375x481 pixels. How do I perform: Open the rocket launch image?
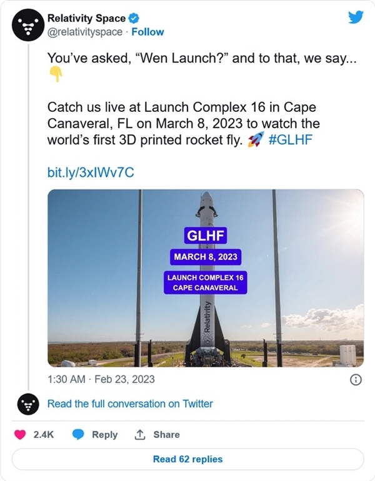(206, 278)
